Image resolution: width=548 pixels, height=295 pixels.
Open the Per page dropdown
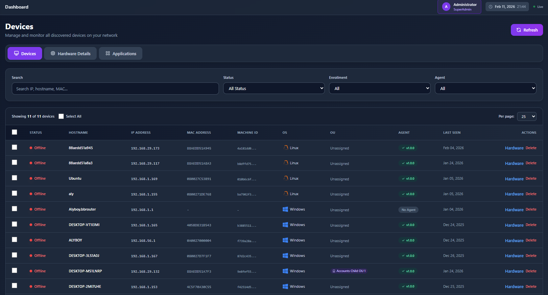526,117
